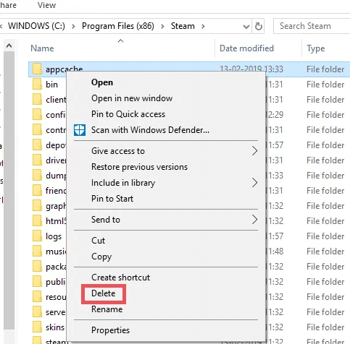The height and width of the screenshot is (344, 350).
Task: Click the navigation pane scrollbar thumb
Action: point(9,190)
